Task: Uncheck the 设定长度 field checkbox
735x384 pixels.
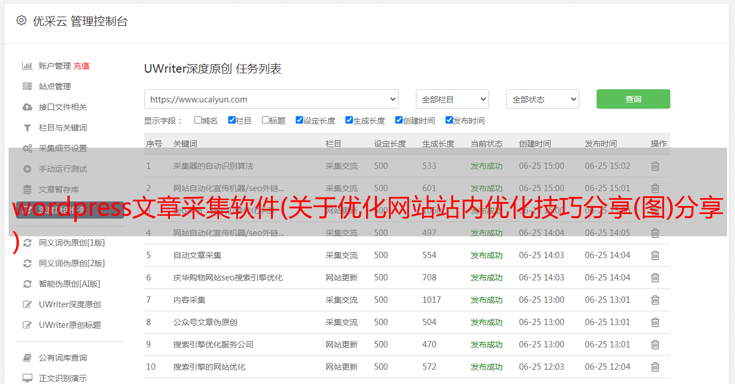Action: 299,120
